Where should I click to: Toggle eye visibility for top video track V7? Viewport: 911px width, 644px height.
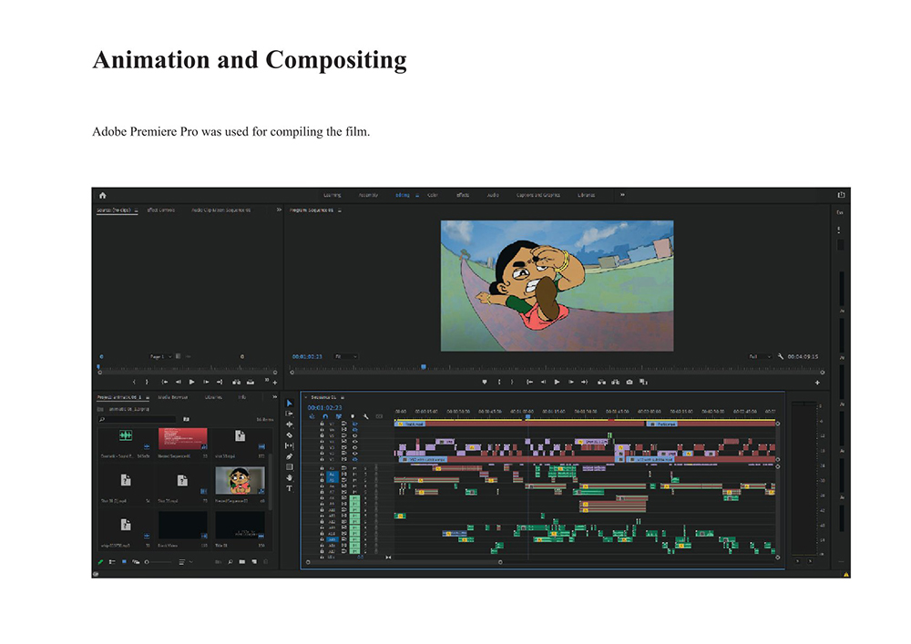pos(355,424)
